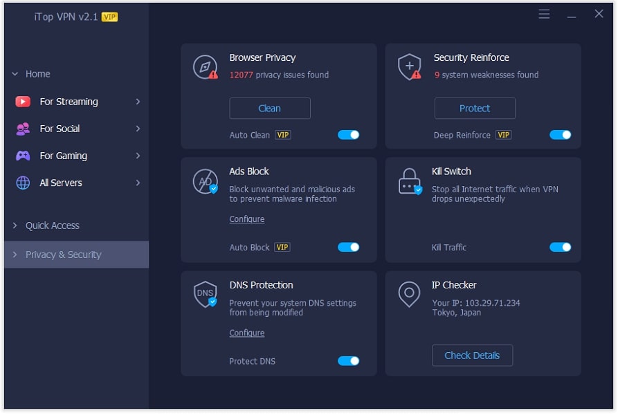Click the Check Details button
The height and width of the screenshot is (415, 618).
tap(473, 356)
